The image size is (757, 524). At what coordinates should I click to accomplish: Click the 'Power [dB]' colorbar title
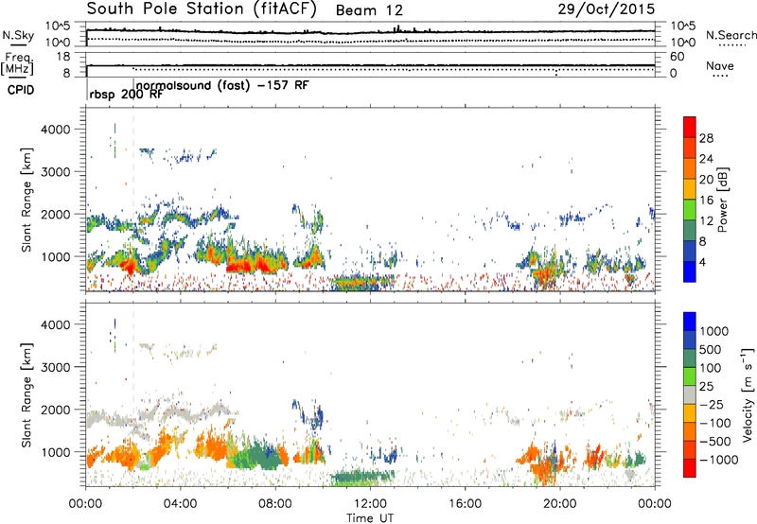click(722, 200)
